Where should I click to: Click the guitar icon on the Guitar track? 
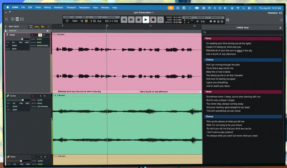[8, 96]
